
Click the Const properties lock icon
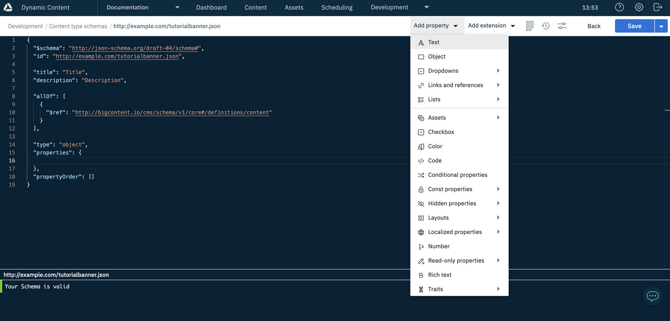tap(421, 189)
